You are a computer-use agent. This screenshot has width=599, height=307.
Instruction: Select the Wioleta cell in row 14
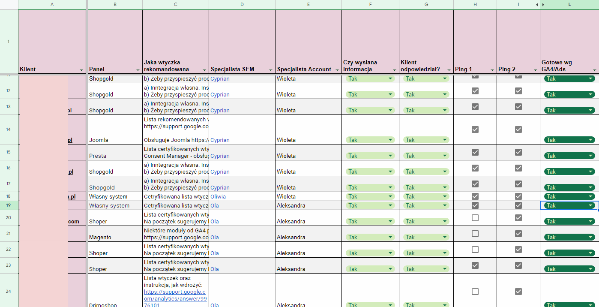[x=308, y=129]
